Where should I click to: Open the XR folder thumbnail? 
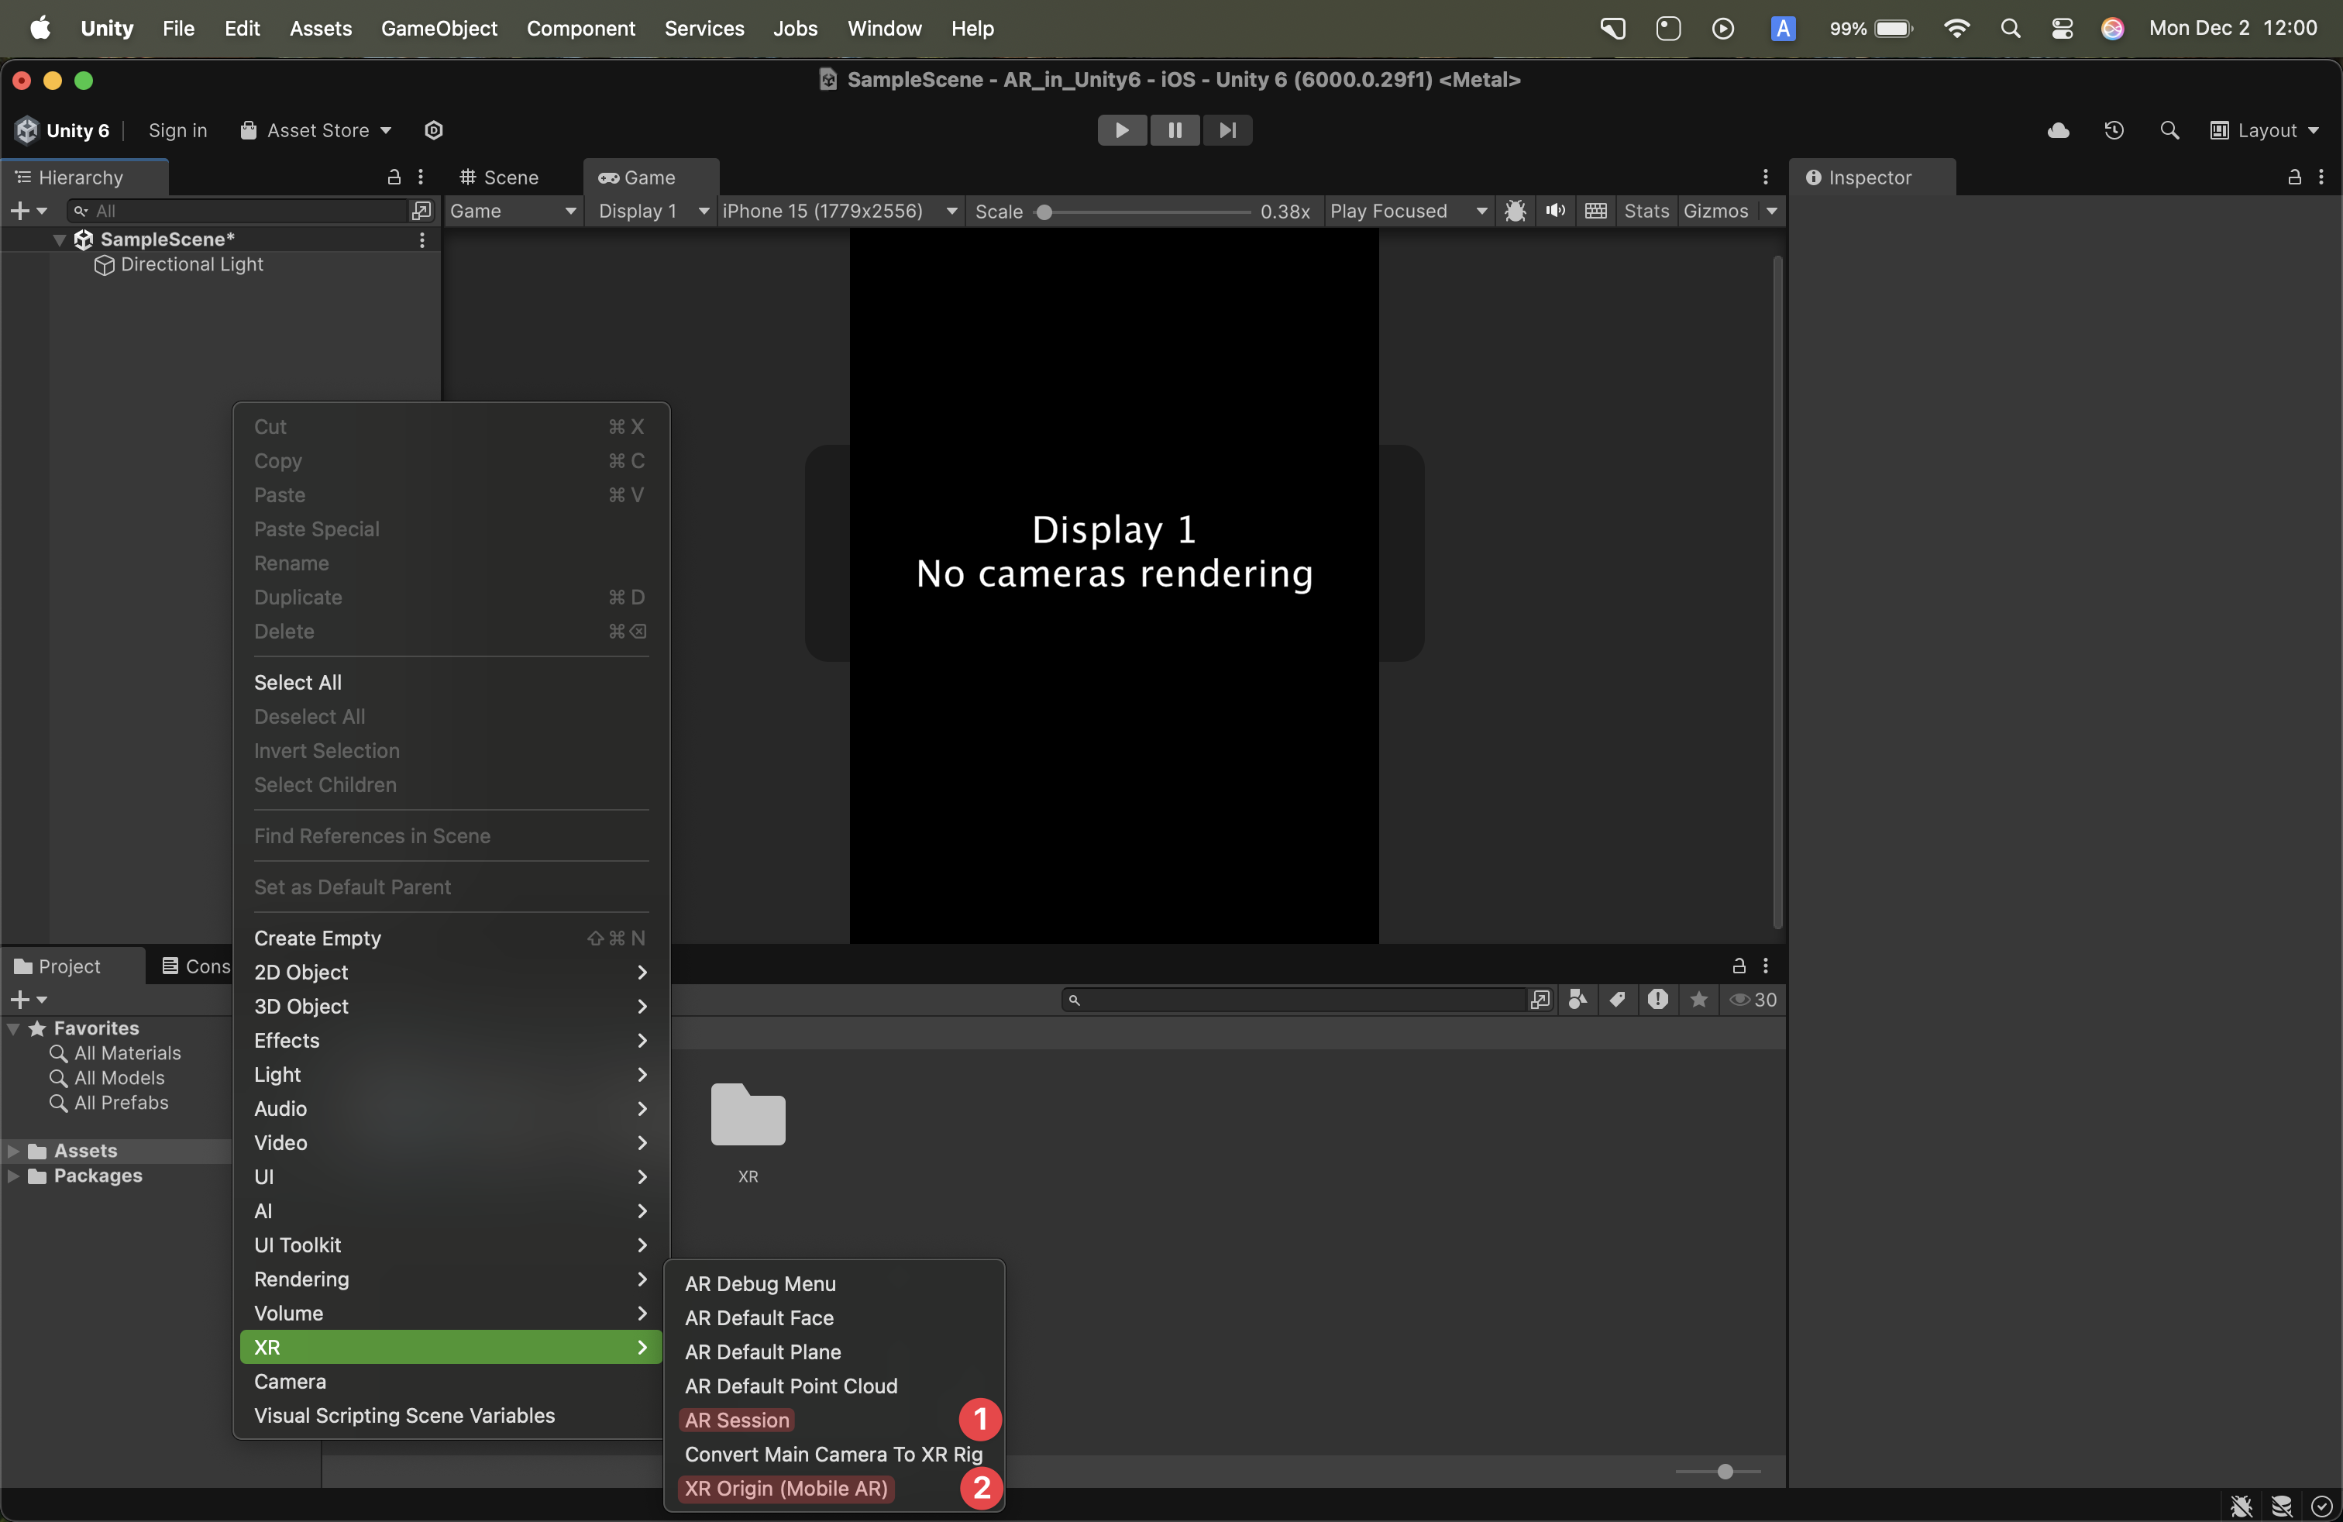pos(747,1115)
